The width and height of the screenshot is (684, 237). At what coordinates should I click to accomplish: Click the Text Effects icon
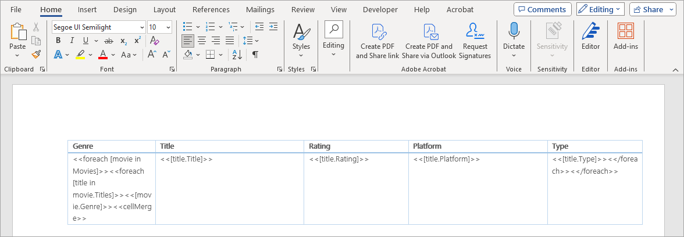pos(58,55)
